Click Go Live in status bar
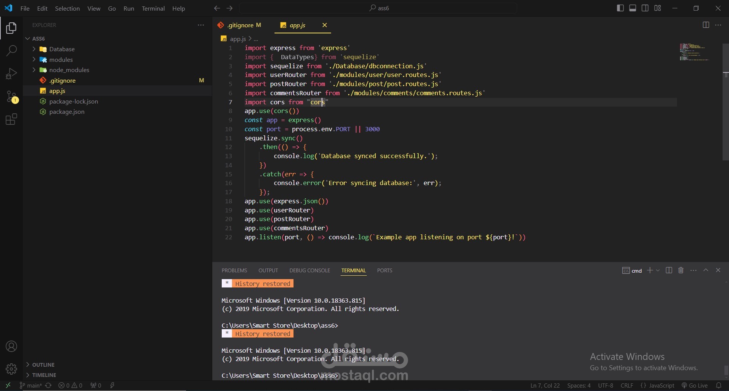This screenshot has width=729, height=391. click(x=694, y=385)
